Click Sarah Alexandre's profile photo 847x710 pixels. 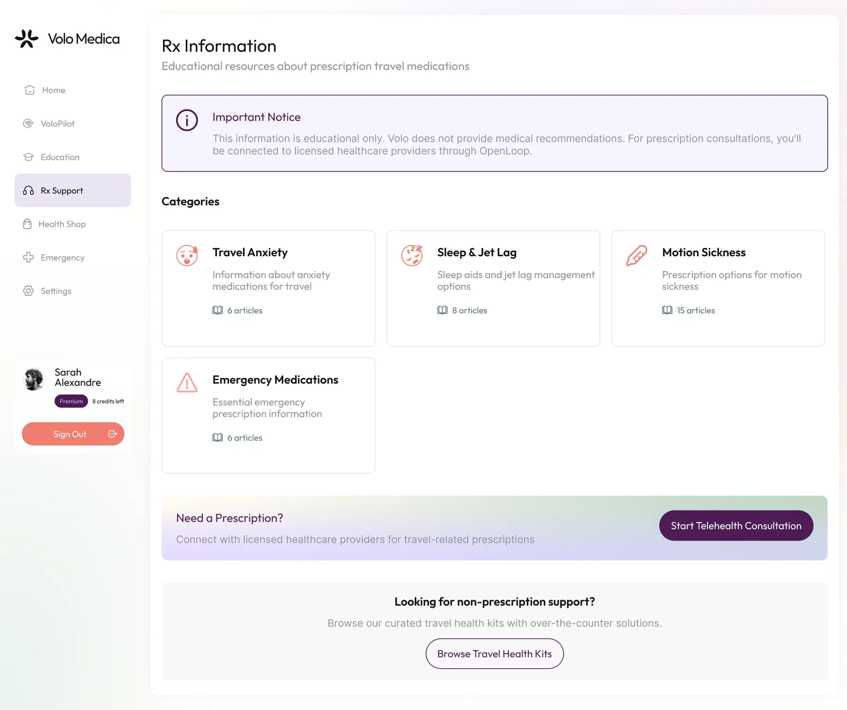[34, 379]
